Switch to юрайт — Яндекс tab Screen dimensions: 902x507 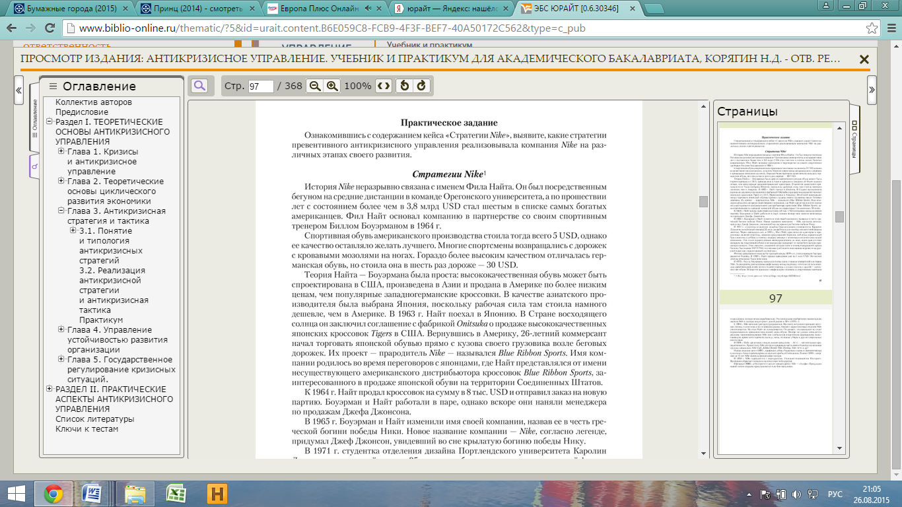click(x=450, y=9)
